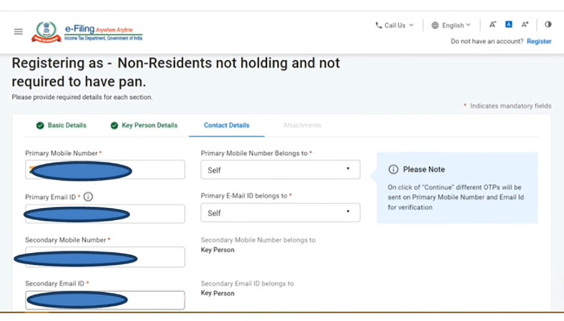Open Primary Mobile Number Belongs to dropdown
The image size is (564, 321).
point(280,170)
